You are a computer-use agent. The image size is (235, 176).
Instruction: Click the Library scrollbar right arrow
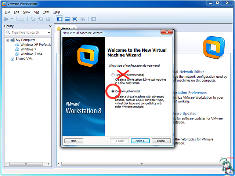point(49,164)
